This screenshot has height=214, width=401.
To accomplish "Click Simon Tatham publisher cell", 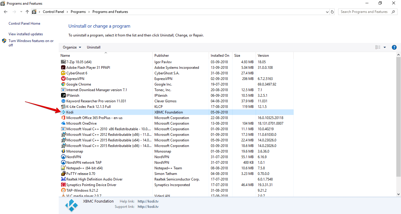I will [x=166, y=174].
